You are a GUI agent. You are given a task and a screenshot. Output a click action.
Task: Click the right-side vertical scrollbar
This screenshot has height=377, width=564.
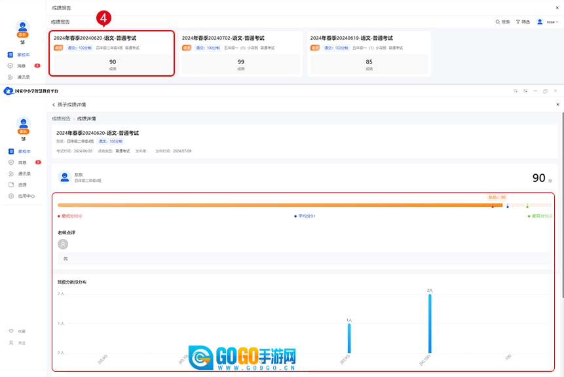click(561, 196)
